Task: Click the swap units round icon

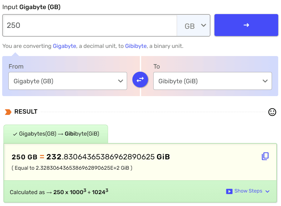Action: (140, 80)
